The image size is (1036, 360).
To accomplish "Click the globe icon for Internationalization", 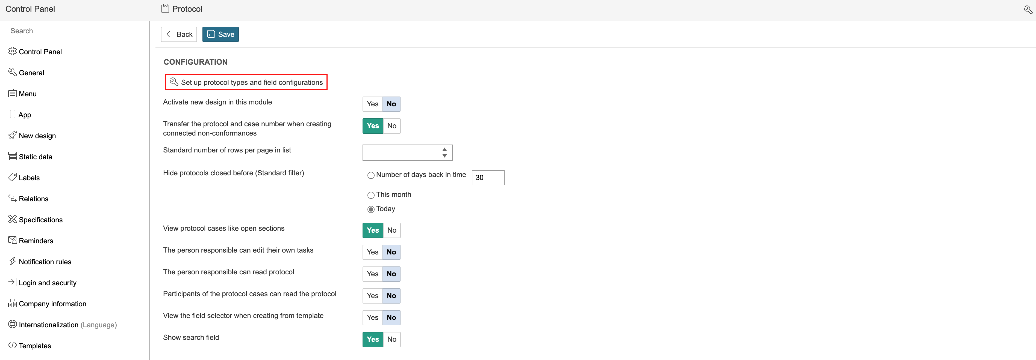I will (13, 324).
